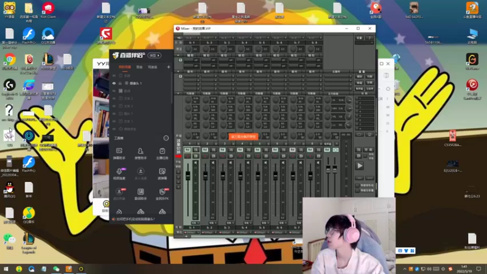Viewport: 487px width, 274px height.
Task: Click the Hi EQ knob on channel 2
Action: [x=206, y=100]
